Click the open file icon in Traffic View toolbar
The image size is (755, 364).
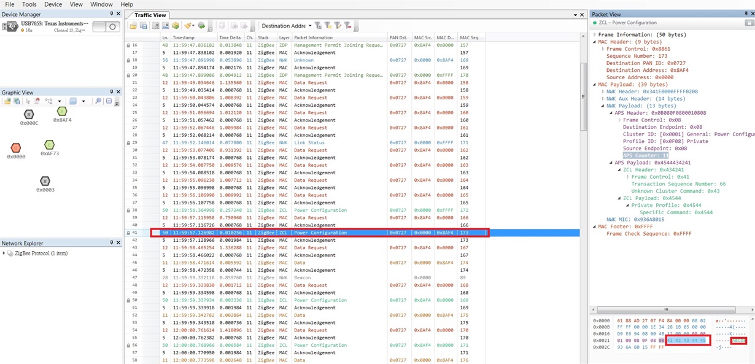tap(133, 26)
